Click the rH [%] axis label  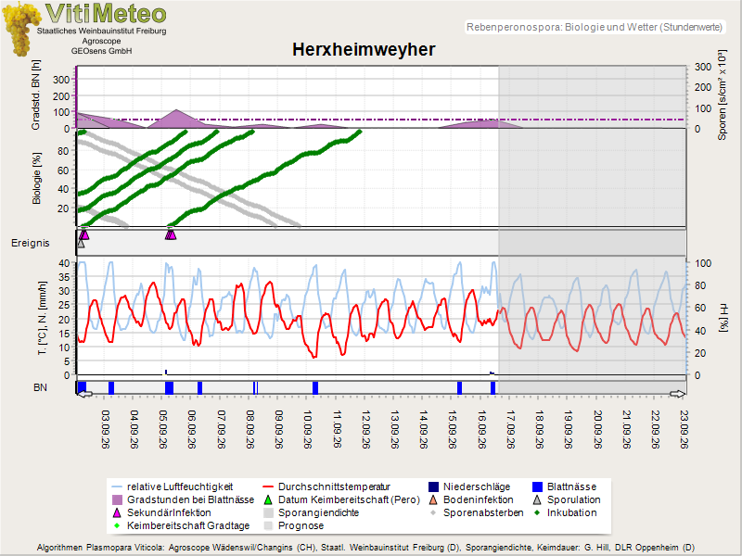pyautogui.click(x=723, y=318)
